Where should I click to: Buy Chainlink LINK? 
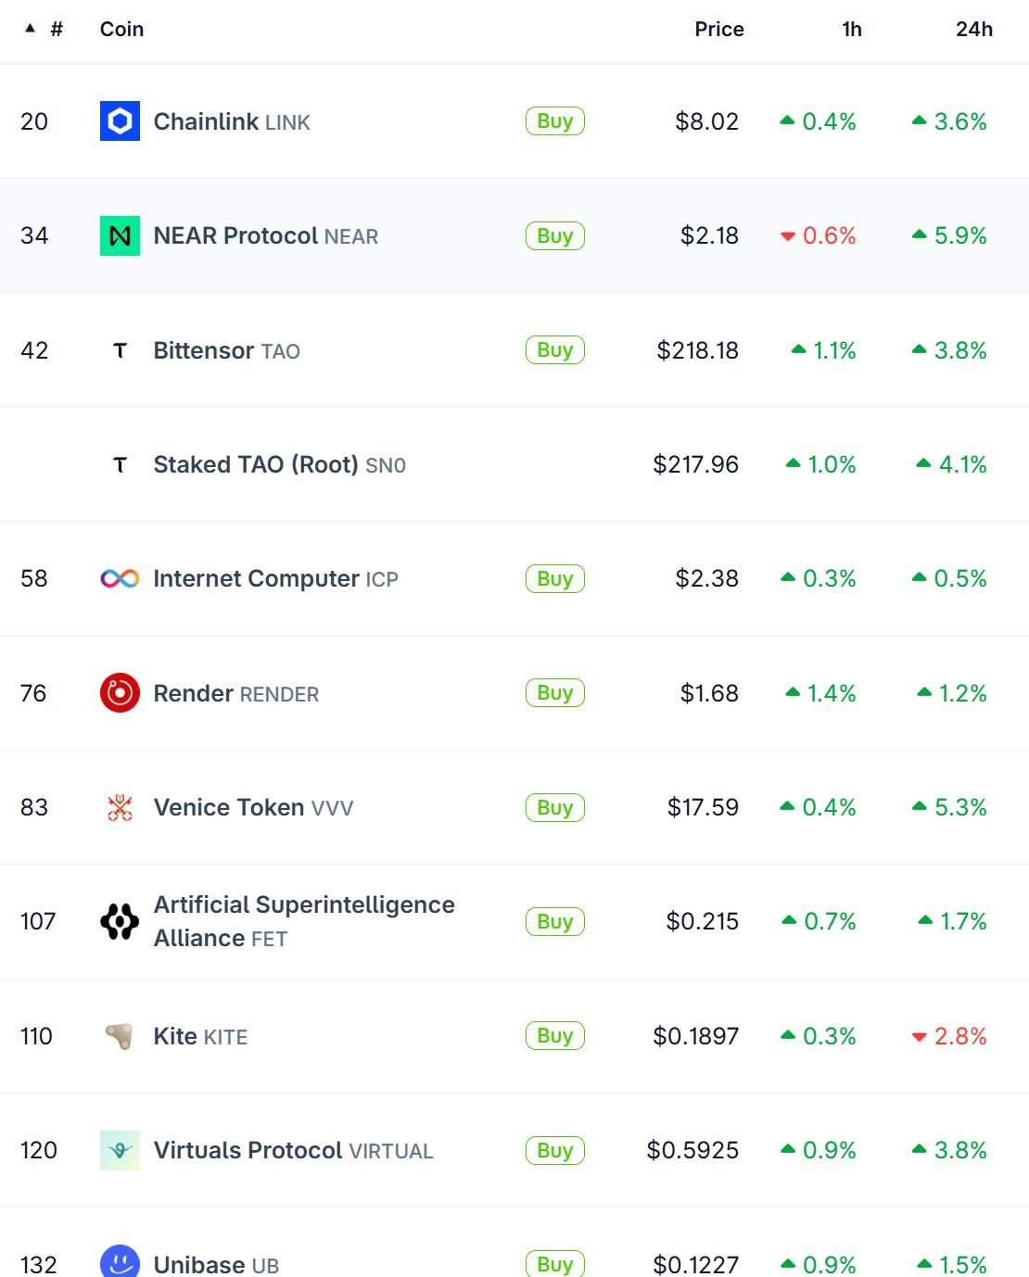tap(555, 121)
